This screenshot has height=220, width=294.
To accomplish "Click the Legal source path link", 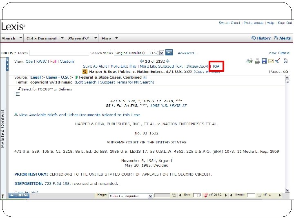I will (x=36, y=77).
